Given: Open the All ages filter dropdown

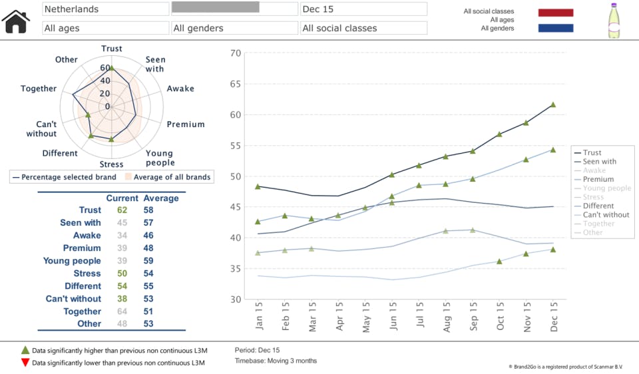Looking at the screenshot, I should pyautogui.click(x=106, y=28).
